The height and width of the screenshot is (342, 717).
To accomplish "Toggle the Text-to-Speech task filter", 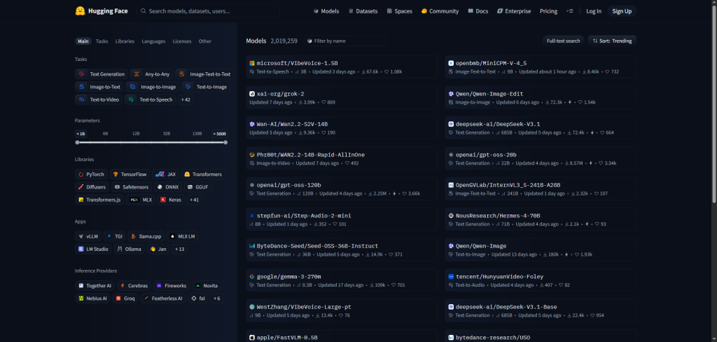I will [x=151, y=100].
